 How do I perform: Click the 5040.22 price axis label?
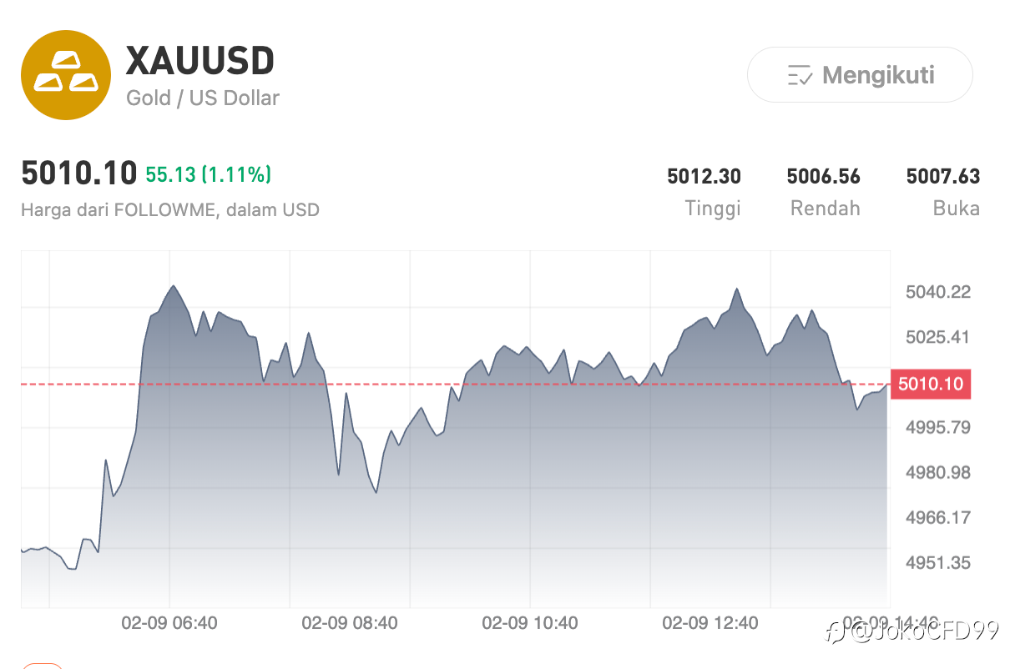[938, 292]
